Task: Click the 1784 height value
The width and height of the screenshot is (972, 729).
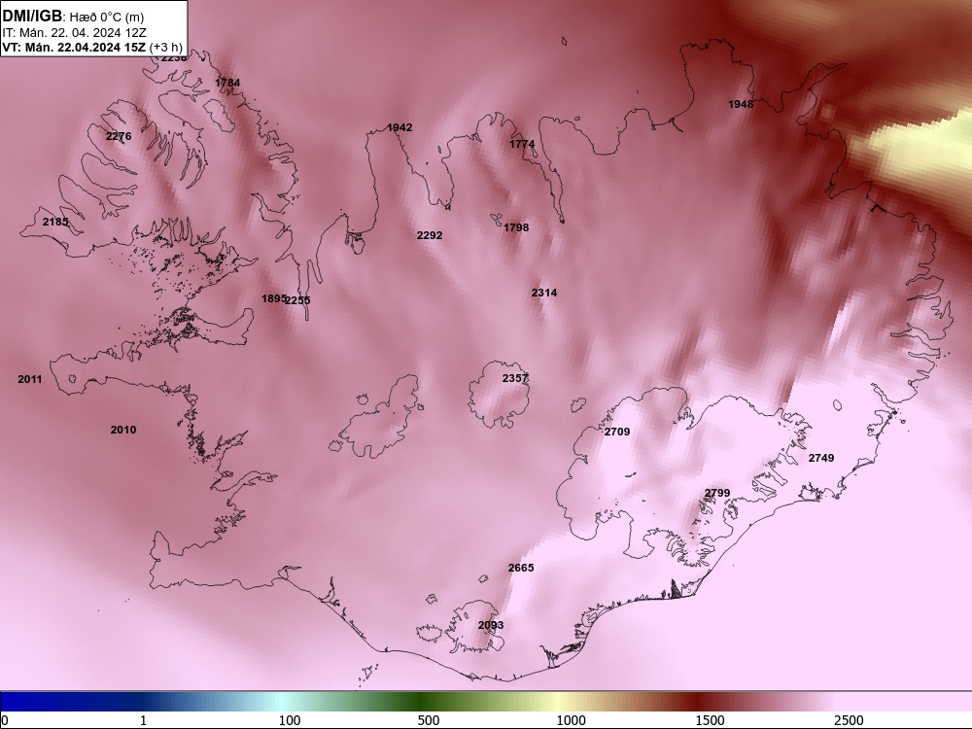Action: 227,83
